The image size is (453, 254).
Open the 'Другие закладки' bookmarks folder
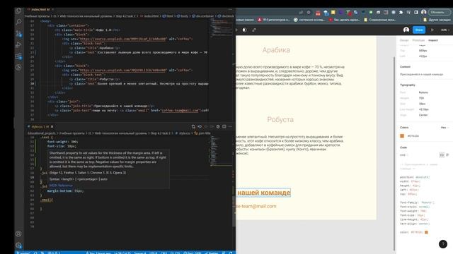[437, 20]
